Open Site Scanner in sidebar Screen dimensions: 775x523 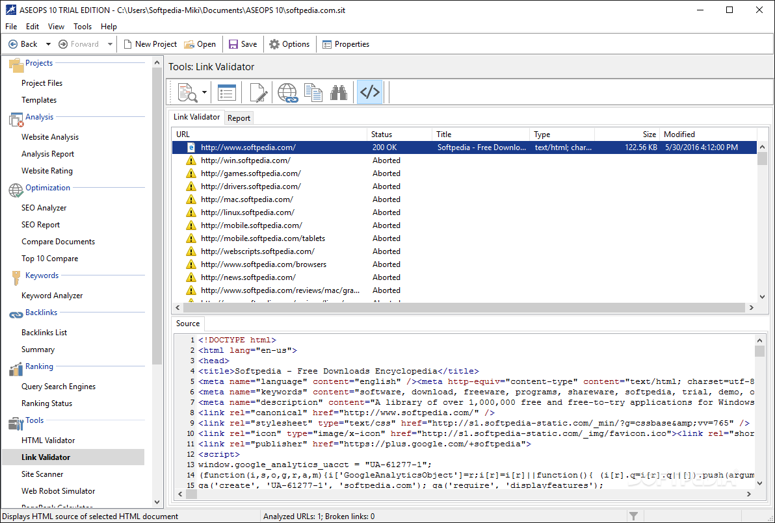[42, 474]
